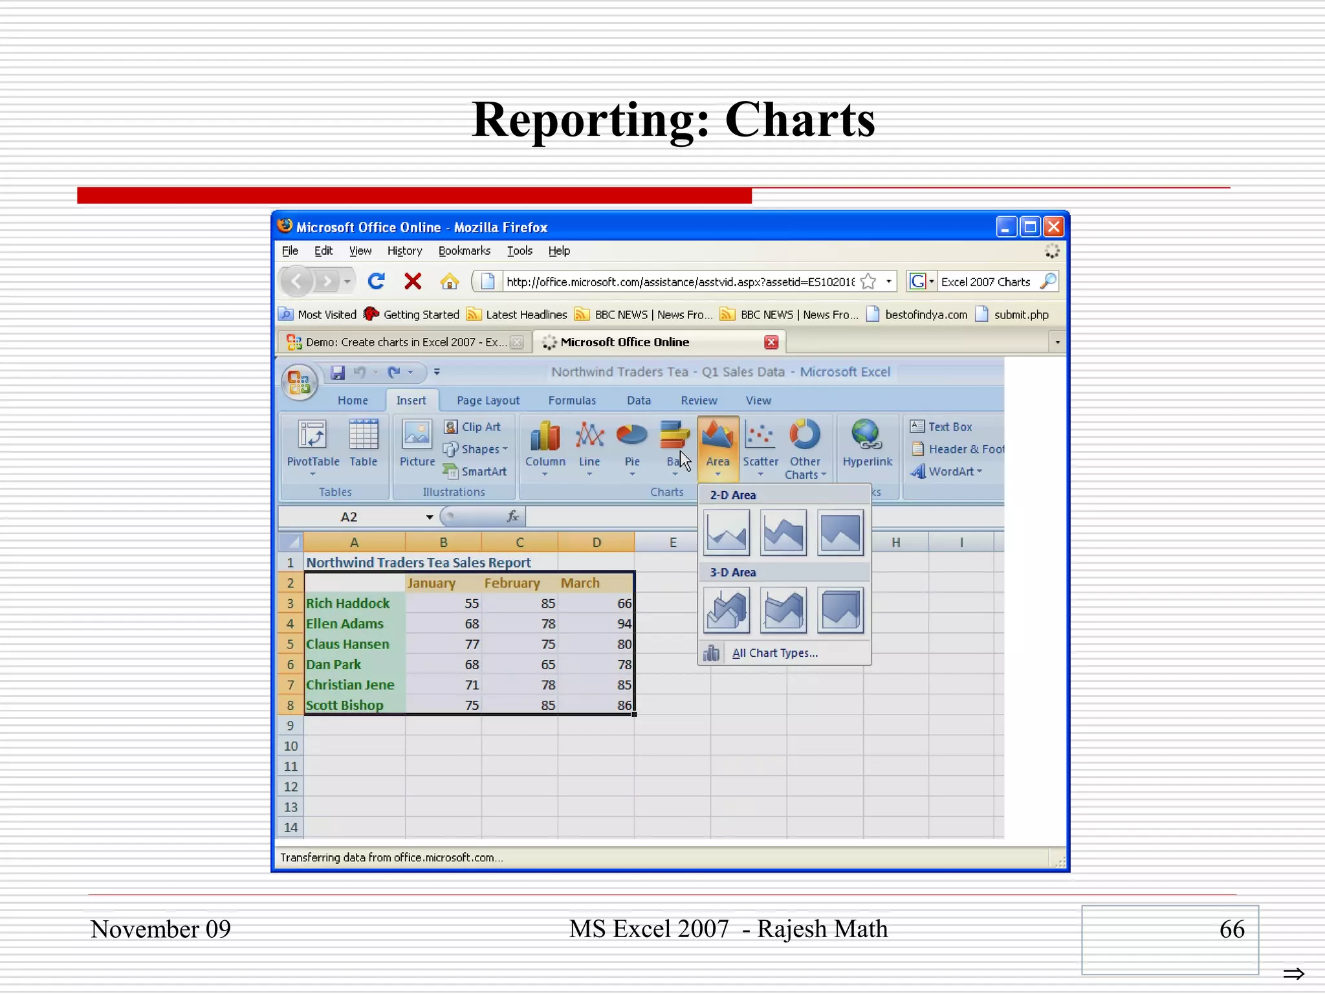The image size is (1325, 994).
Task: Choose the 100% Stacked 3-D Area thumbnail
Action: point(840,610)
